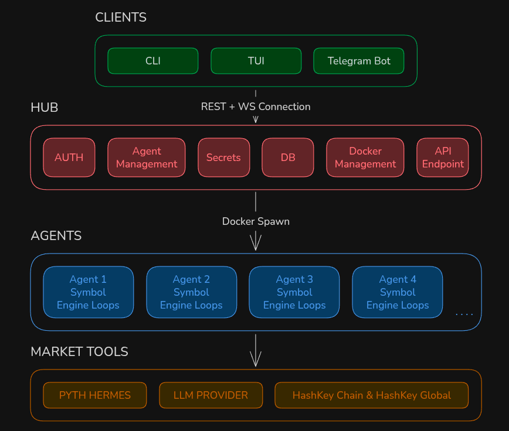The height and width of the screenshot is (431, 509).
Task: Select the API Endpoint box
Action: [x=443, y=158]
